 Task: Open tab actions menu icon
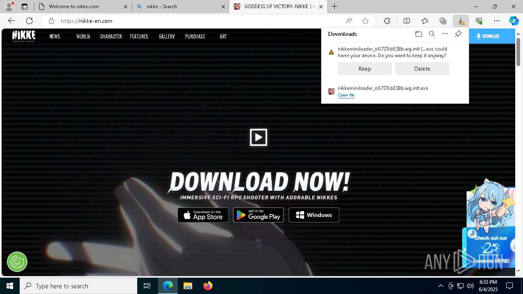(25, 7)
